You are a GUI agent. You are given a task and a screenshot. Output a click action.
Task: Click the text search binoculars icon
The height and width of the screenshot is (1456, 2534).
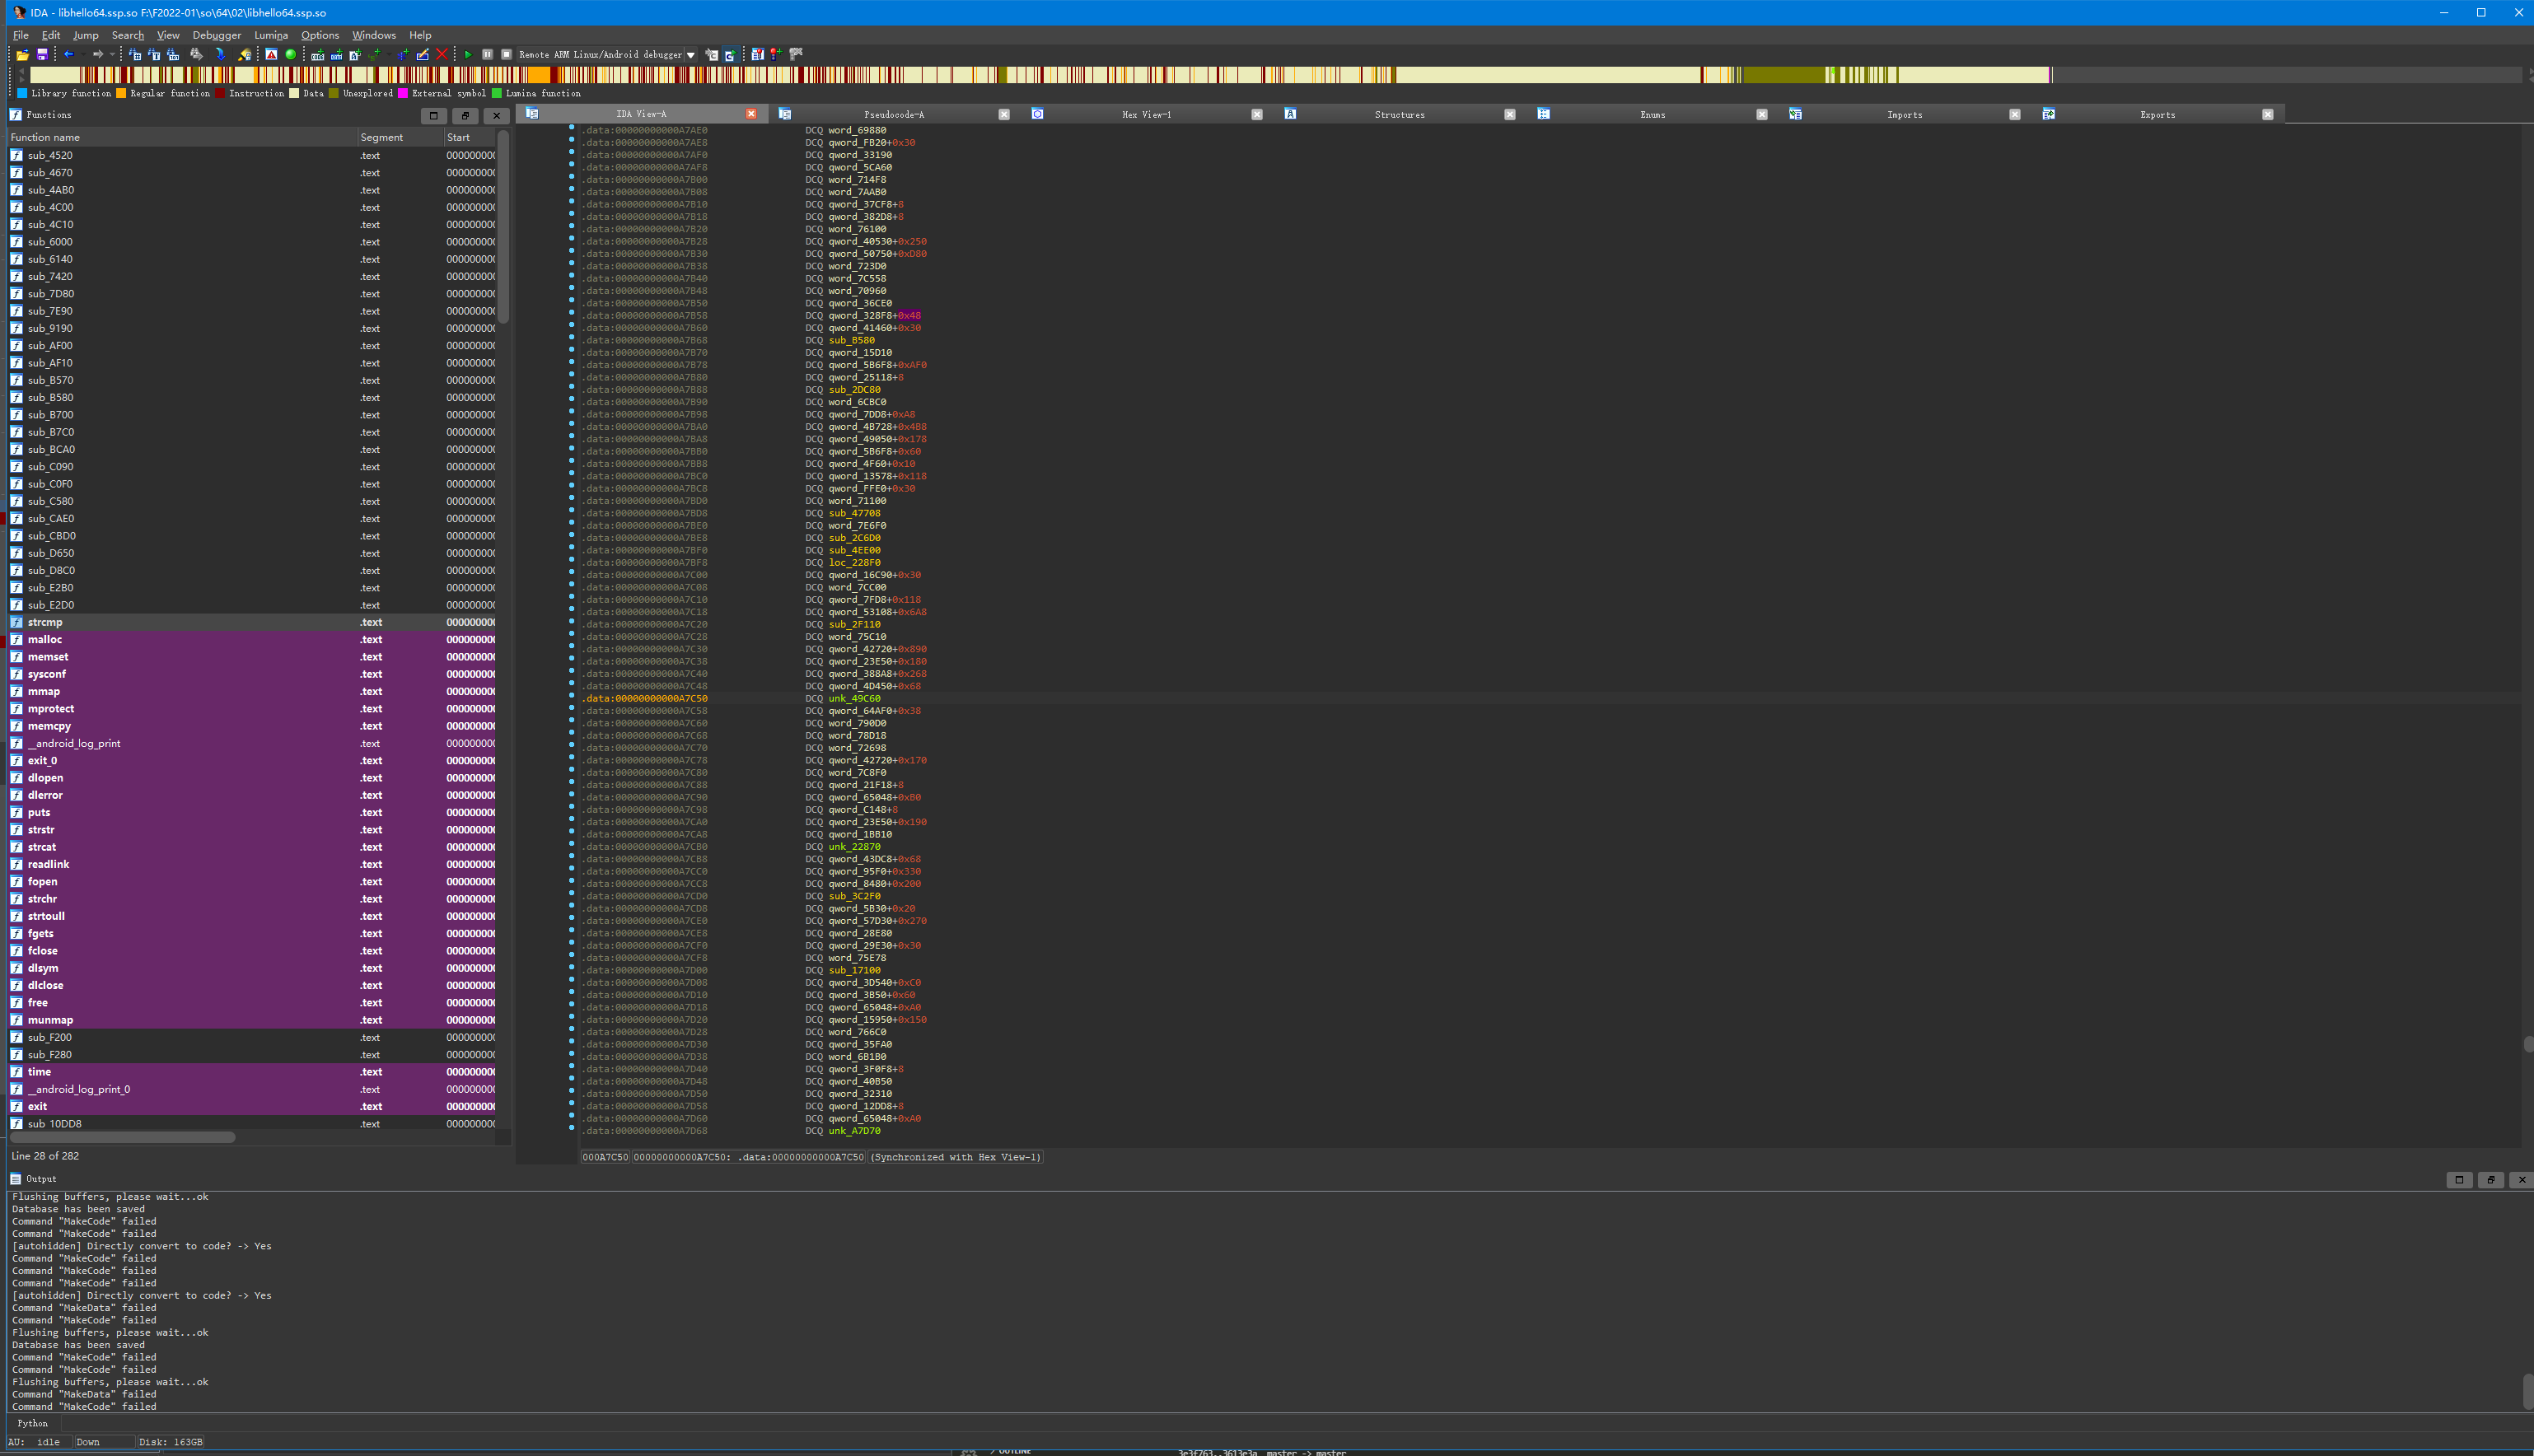154,55
